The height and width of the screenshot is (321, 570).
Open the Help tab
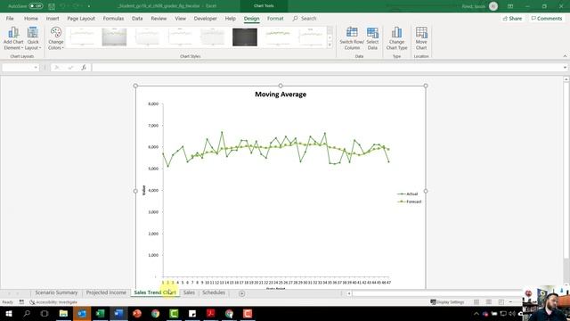(230, 18)
